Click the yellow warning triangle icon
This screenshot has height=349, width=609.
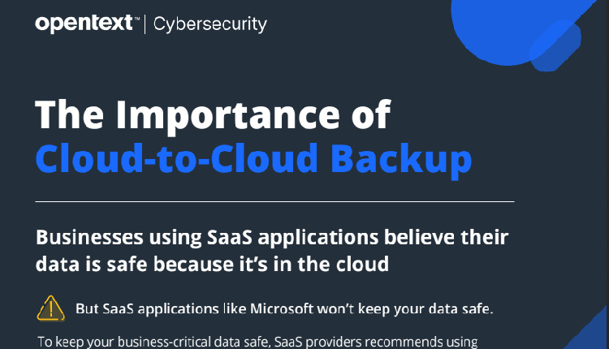click(x=51, y=309)
